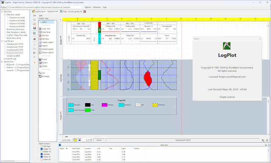
Task: Switch to LogDesigner - Geophysical4 tab
Action: pyautogui.click(x=45, y=11)
